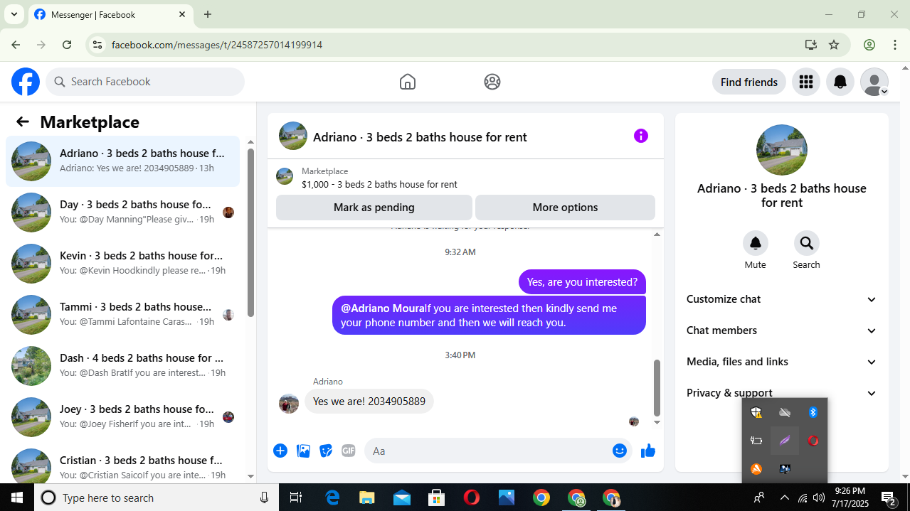Open more actions plus icon
The width and height of the screenshot is (910, 511).
click(x=280, y=451)
